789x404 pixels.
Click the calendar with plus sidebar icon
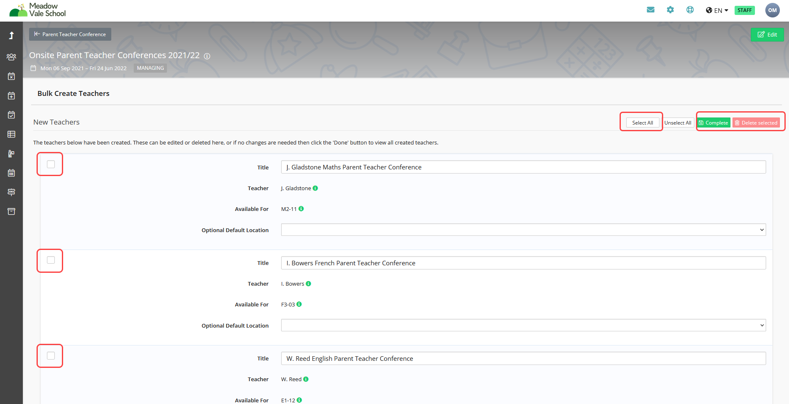click(x=11, y=96)
